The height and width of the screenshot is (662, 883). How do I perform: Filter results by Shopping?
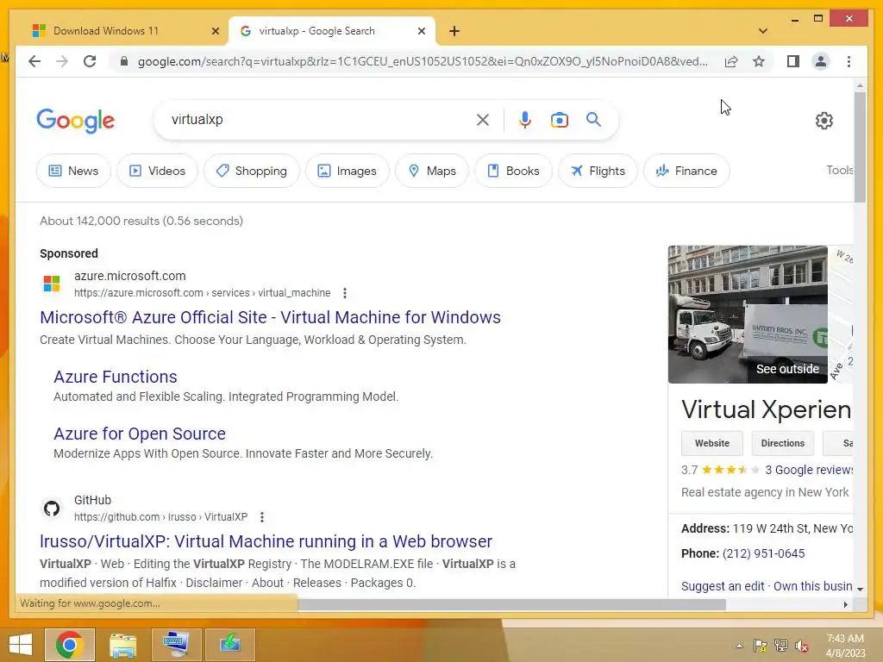point(251,171)
